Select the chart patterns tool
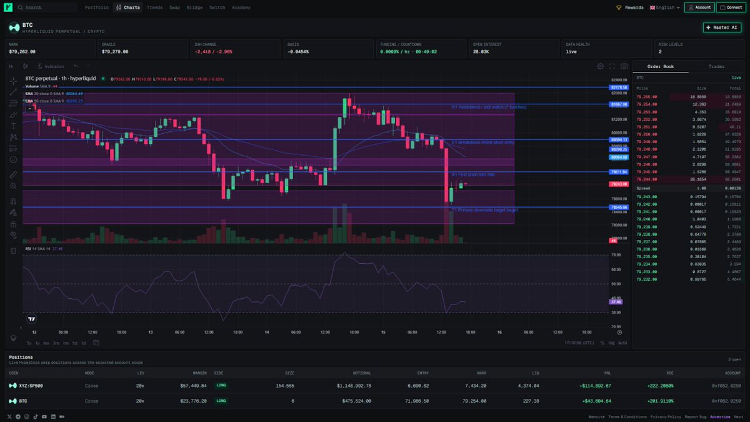 click(13, 137)
